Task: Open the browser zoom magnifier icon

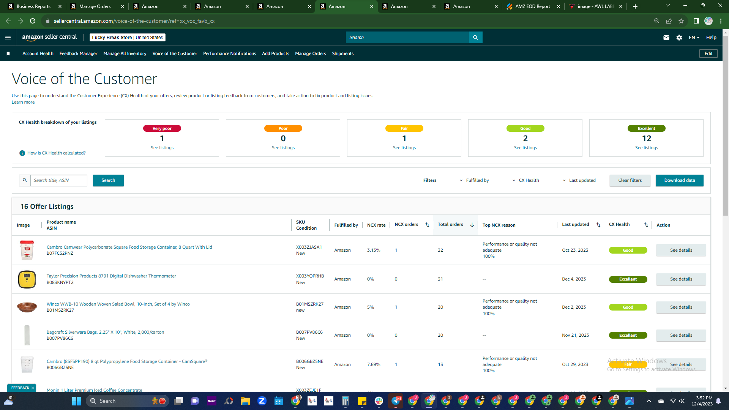Action: 657,21
